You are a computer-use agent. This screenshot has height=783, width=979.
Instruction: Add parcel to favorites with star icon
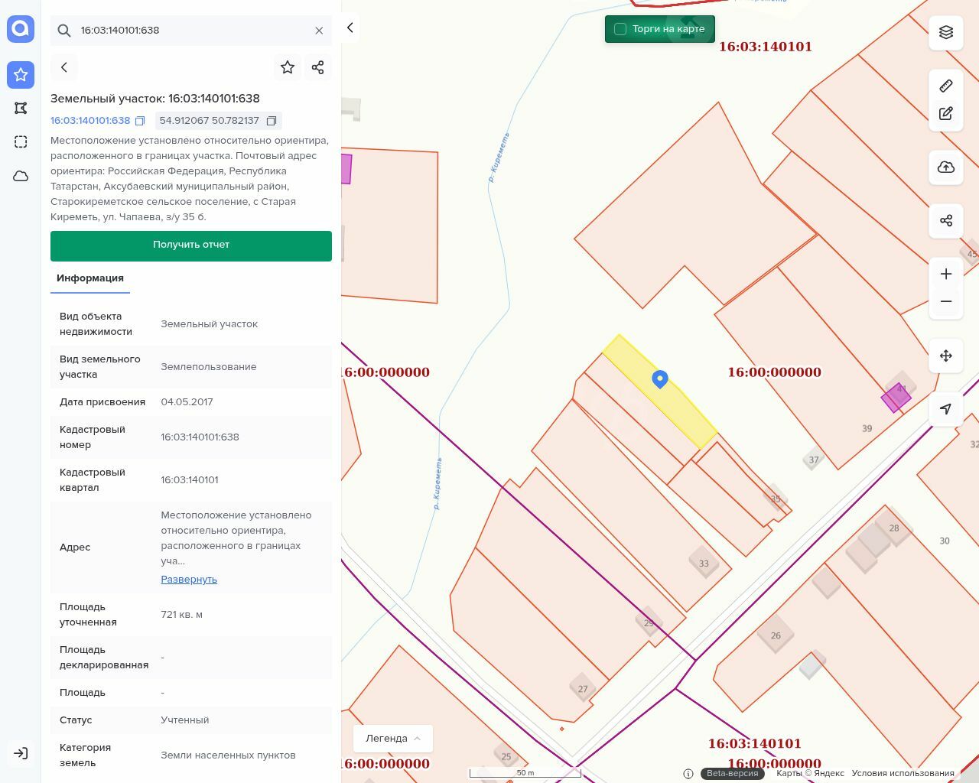(x=288, y=67)
